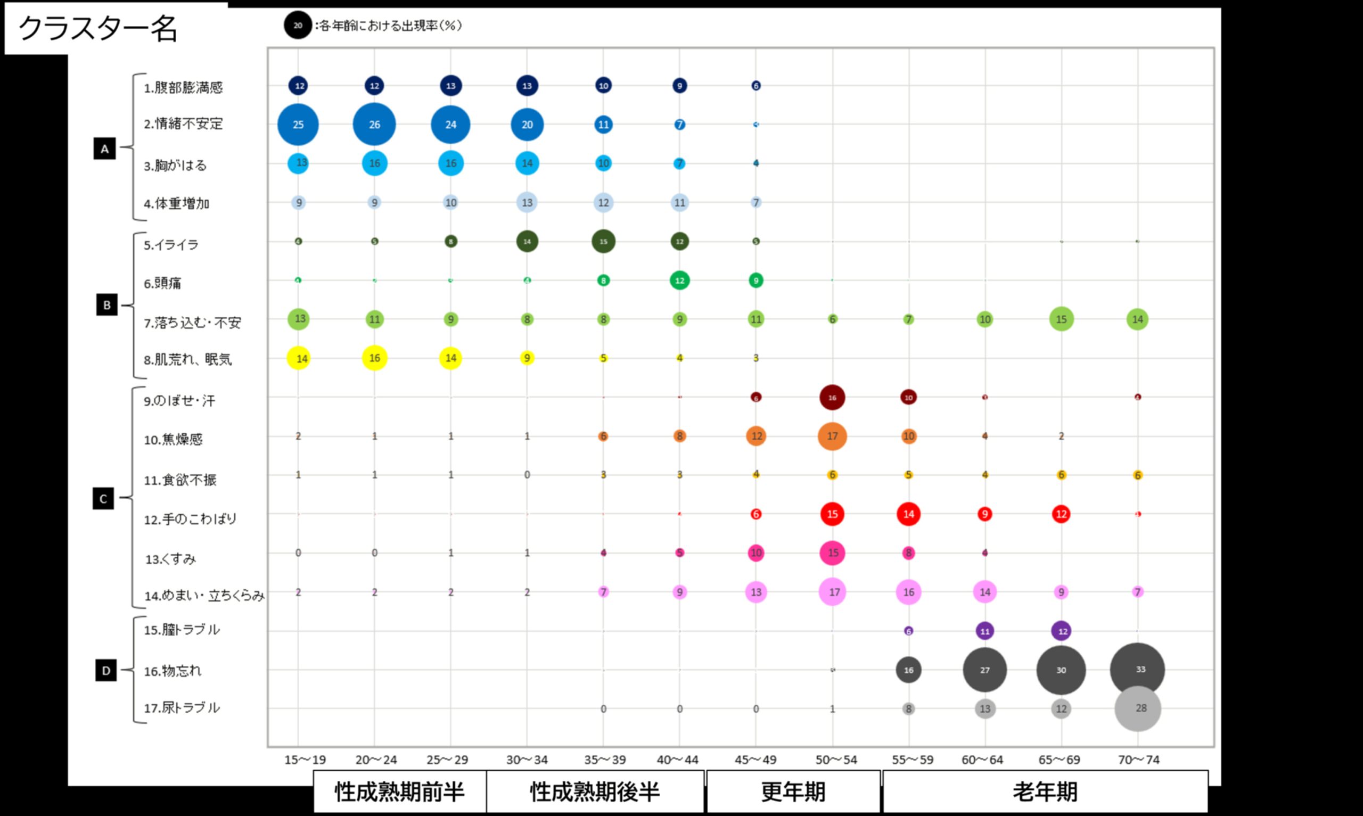Click the 50~54 age axis label
The height and width of the screenshot is (816, 1363).
[836, 760]
